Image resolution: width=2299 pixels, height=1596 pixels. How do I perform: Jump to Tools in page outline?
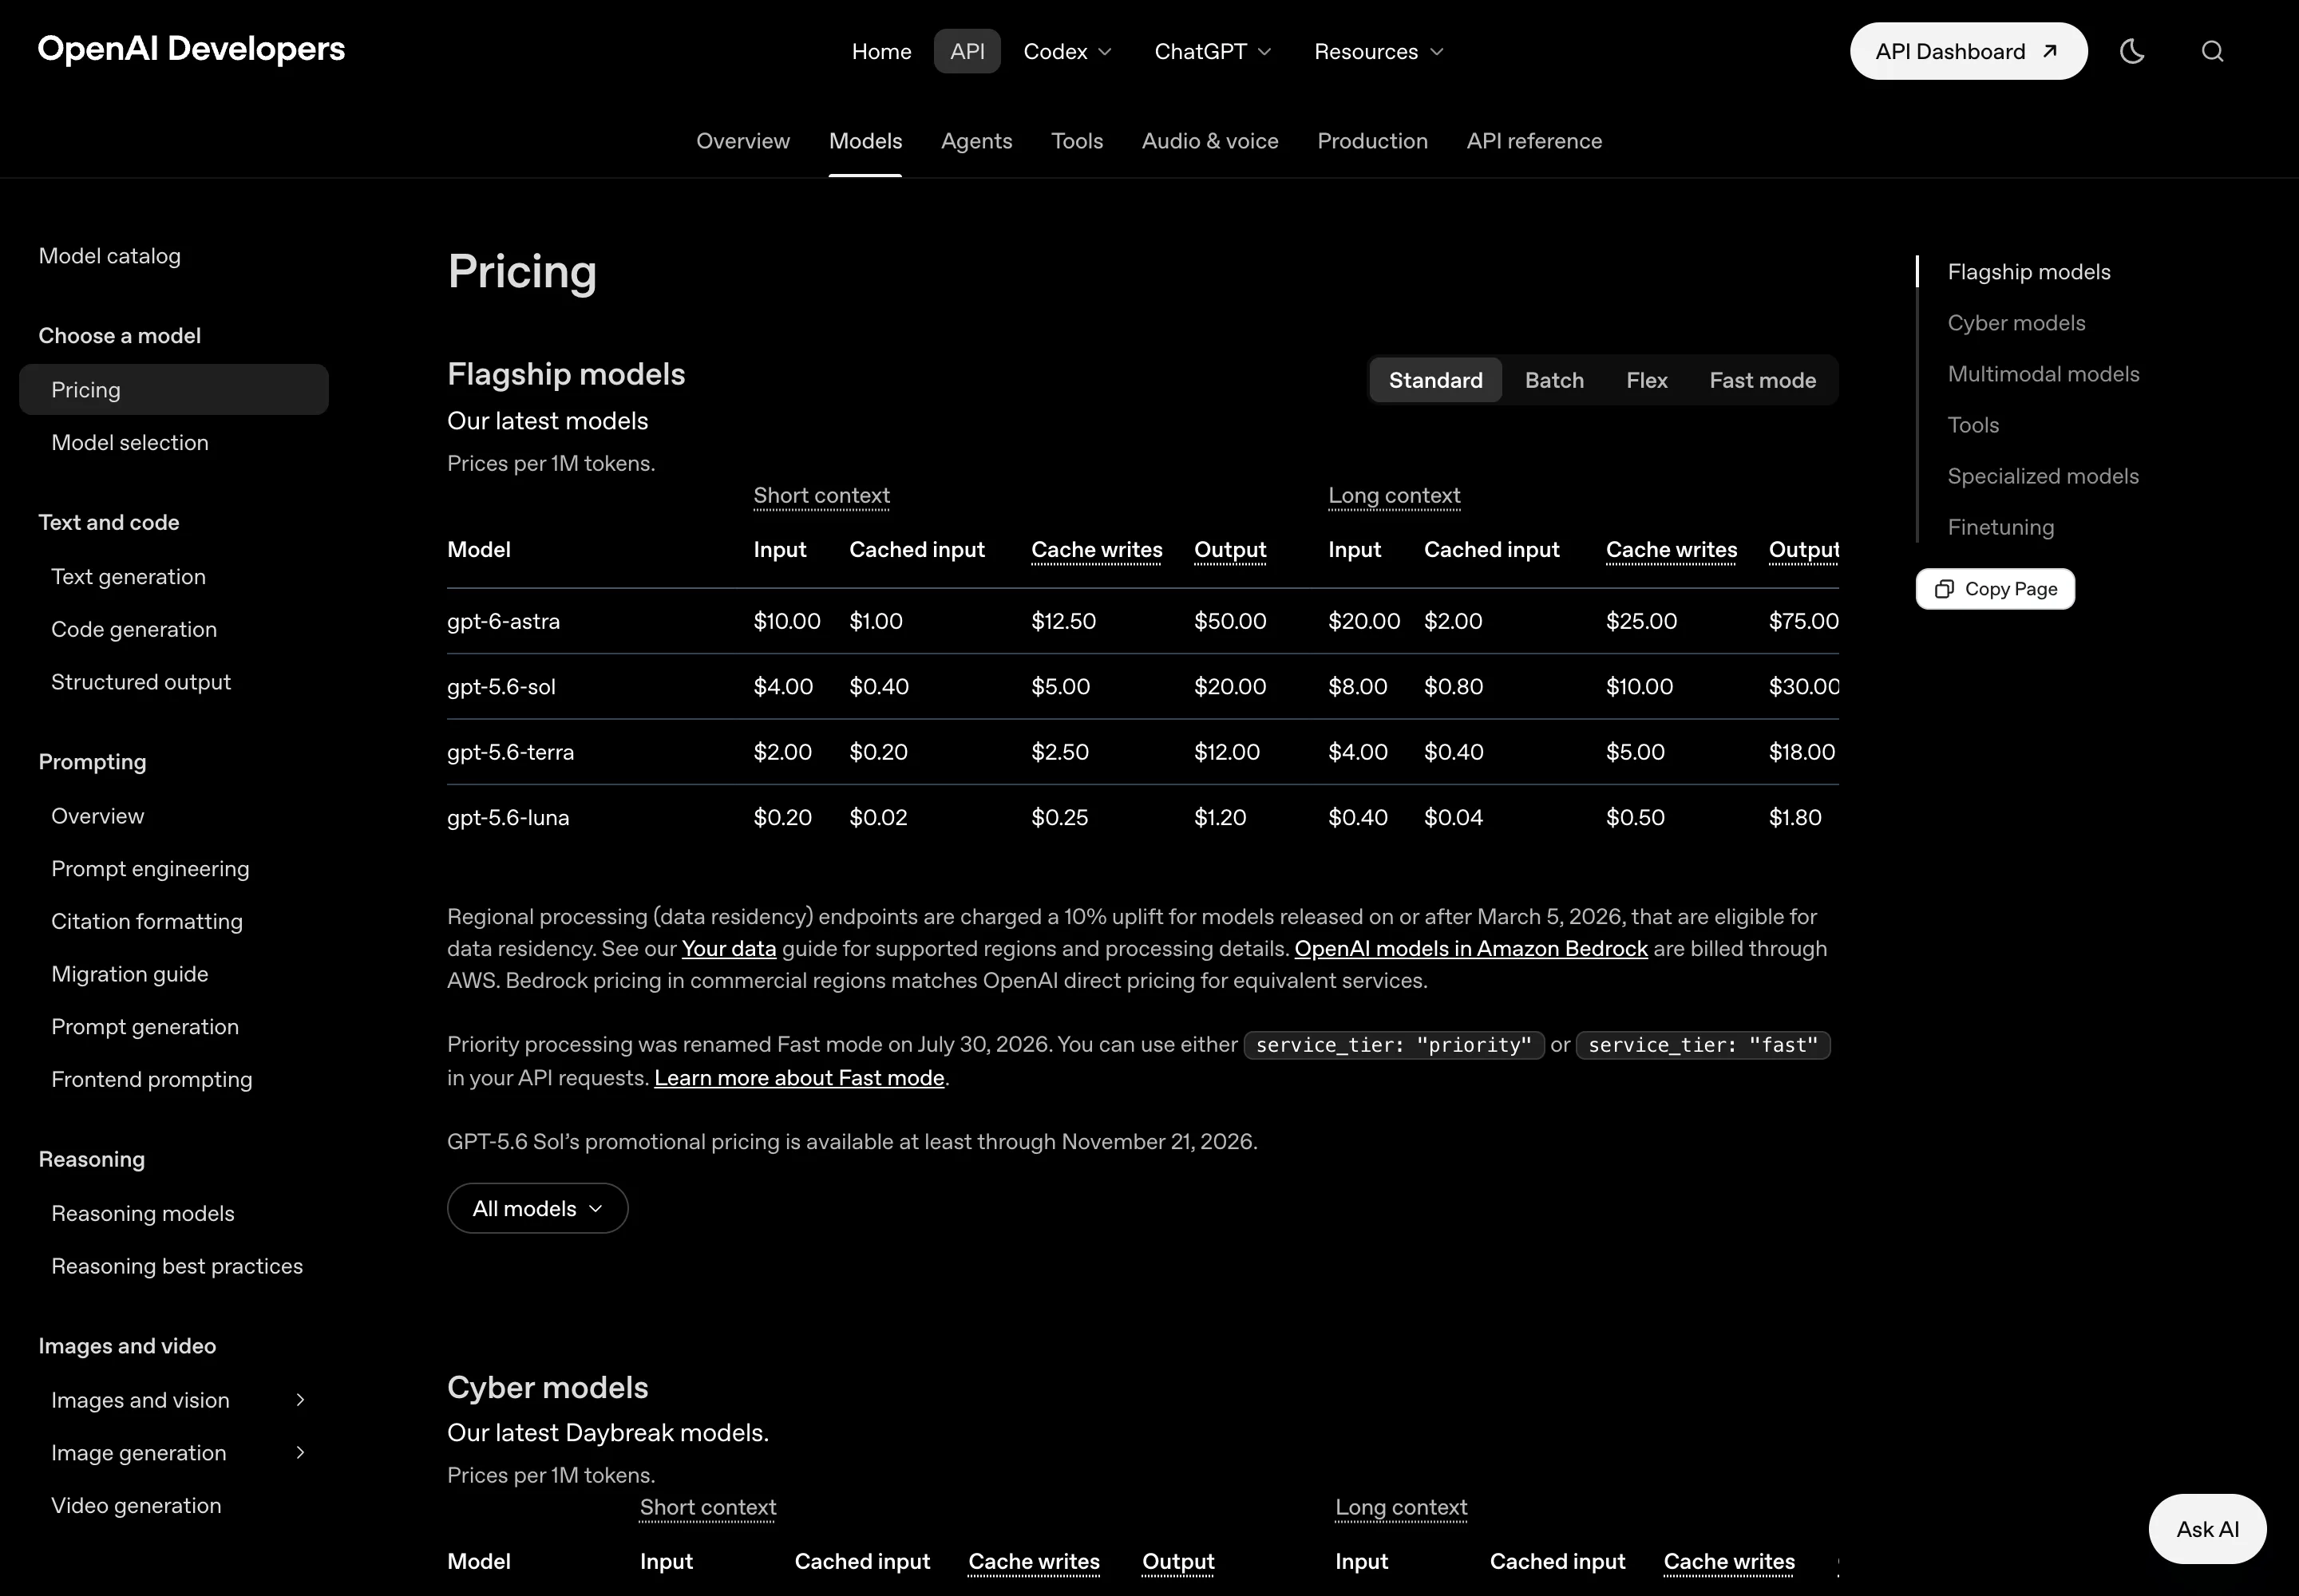click(x=1973, y=425)
